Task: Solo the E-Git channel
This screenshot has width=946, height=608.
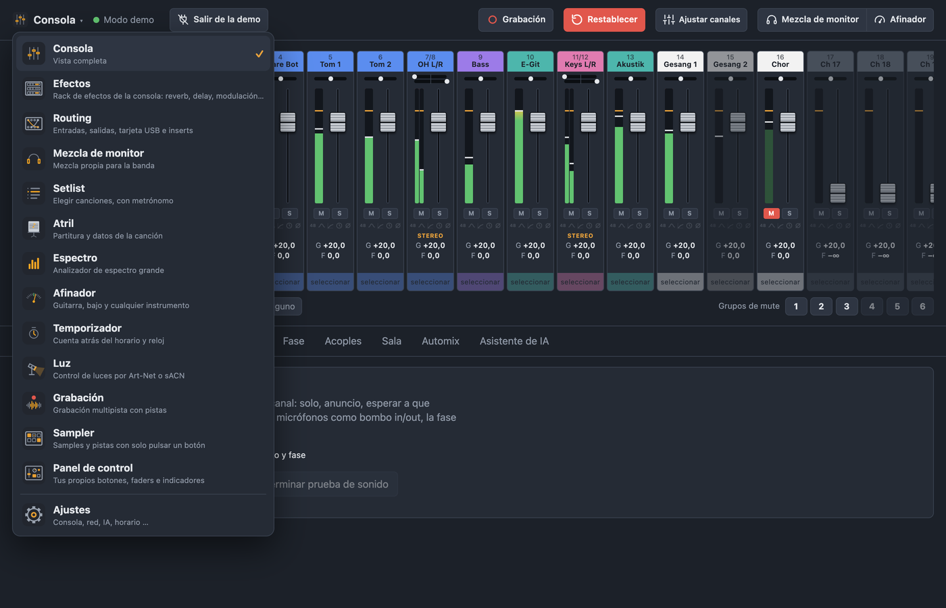Action: pos(539,213)
